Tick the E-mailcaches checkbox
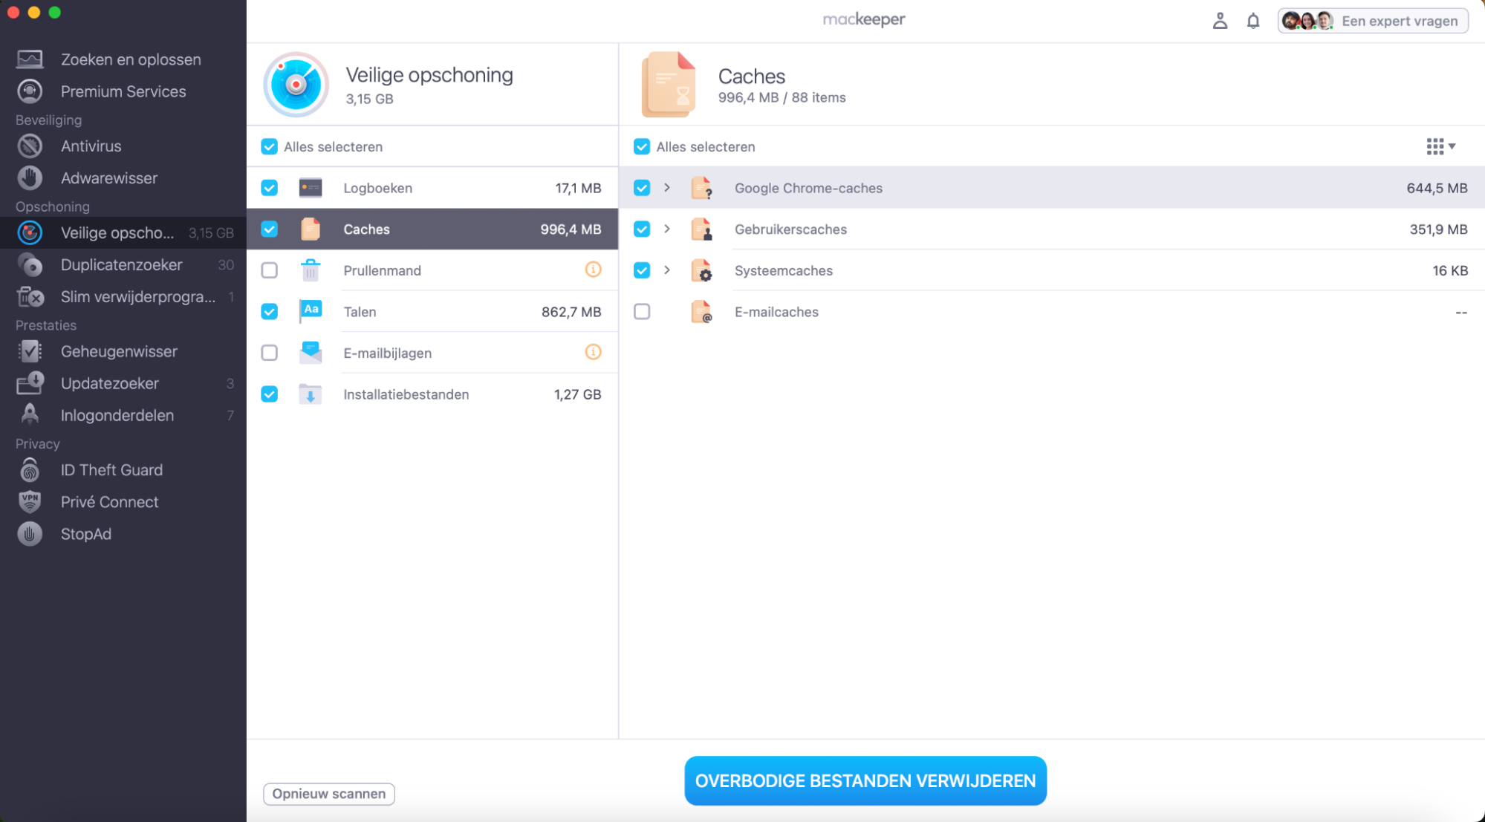The image size is (1485, 822). (x=642, y=312)
